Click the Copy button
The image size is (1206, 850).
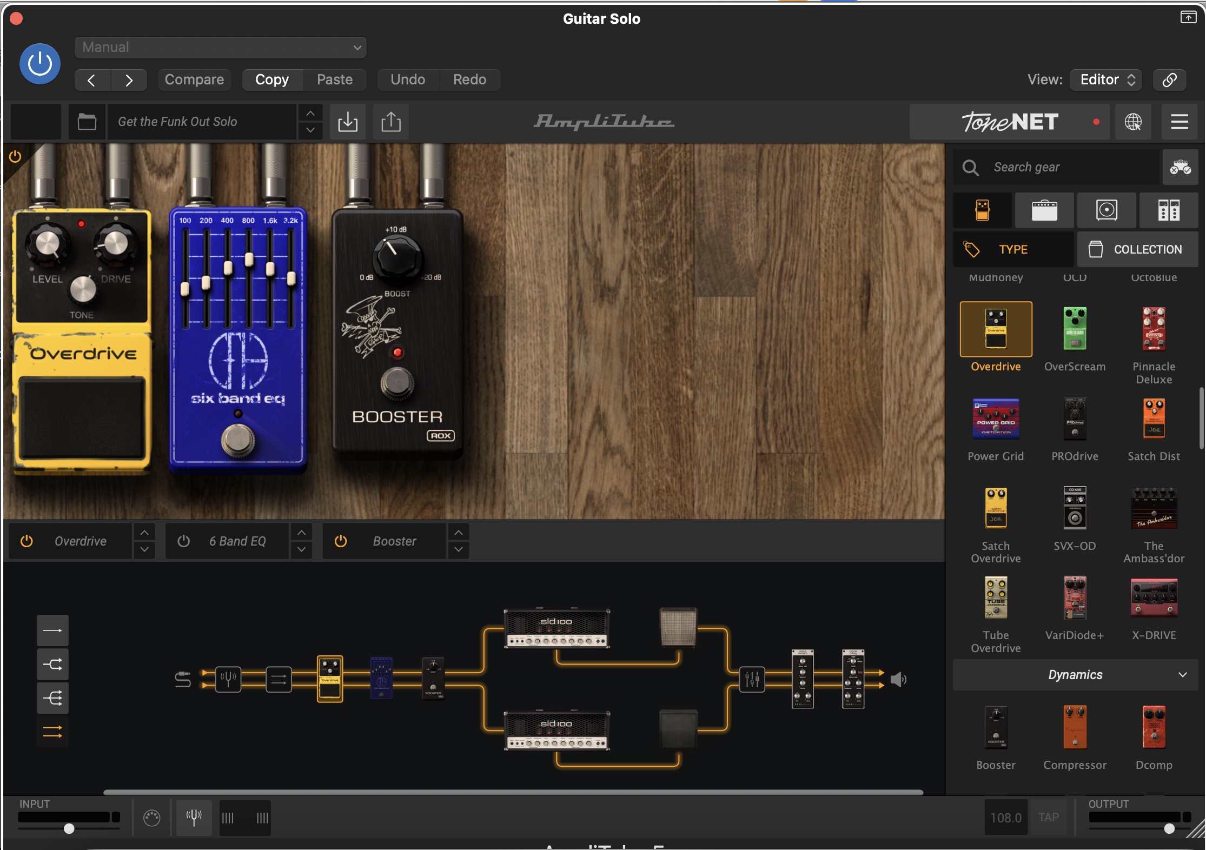tap(272, 80)
